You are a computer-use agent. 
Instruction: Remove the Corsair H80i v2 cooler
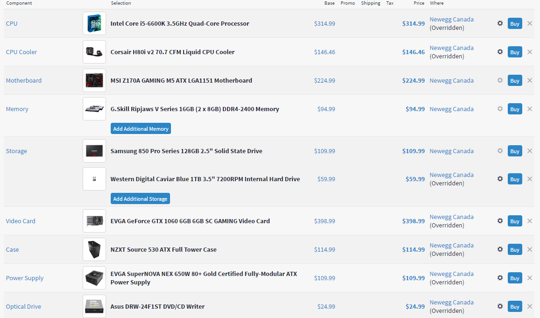(530, 52)
